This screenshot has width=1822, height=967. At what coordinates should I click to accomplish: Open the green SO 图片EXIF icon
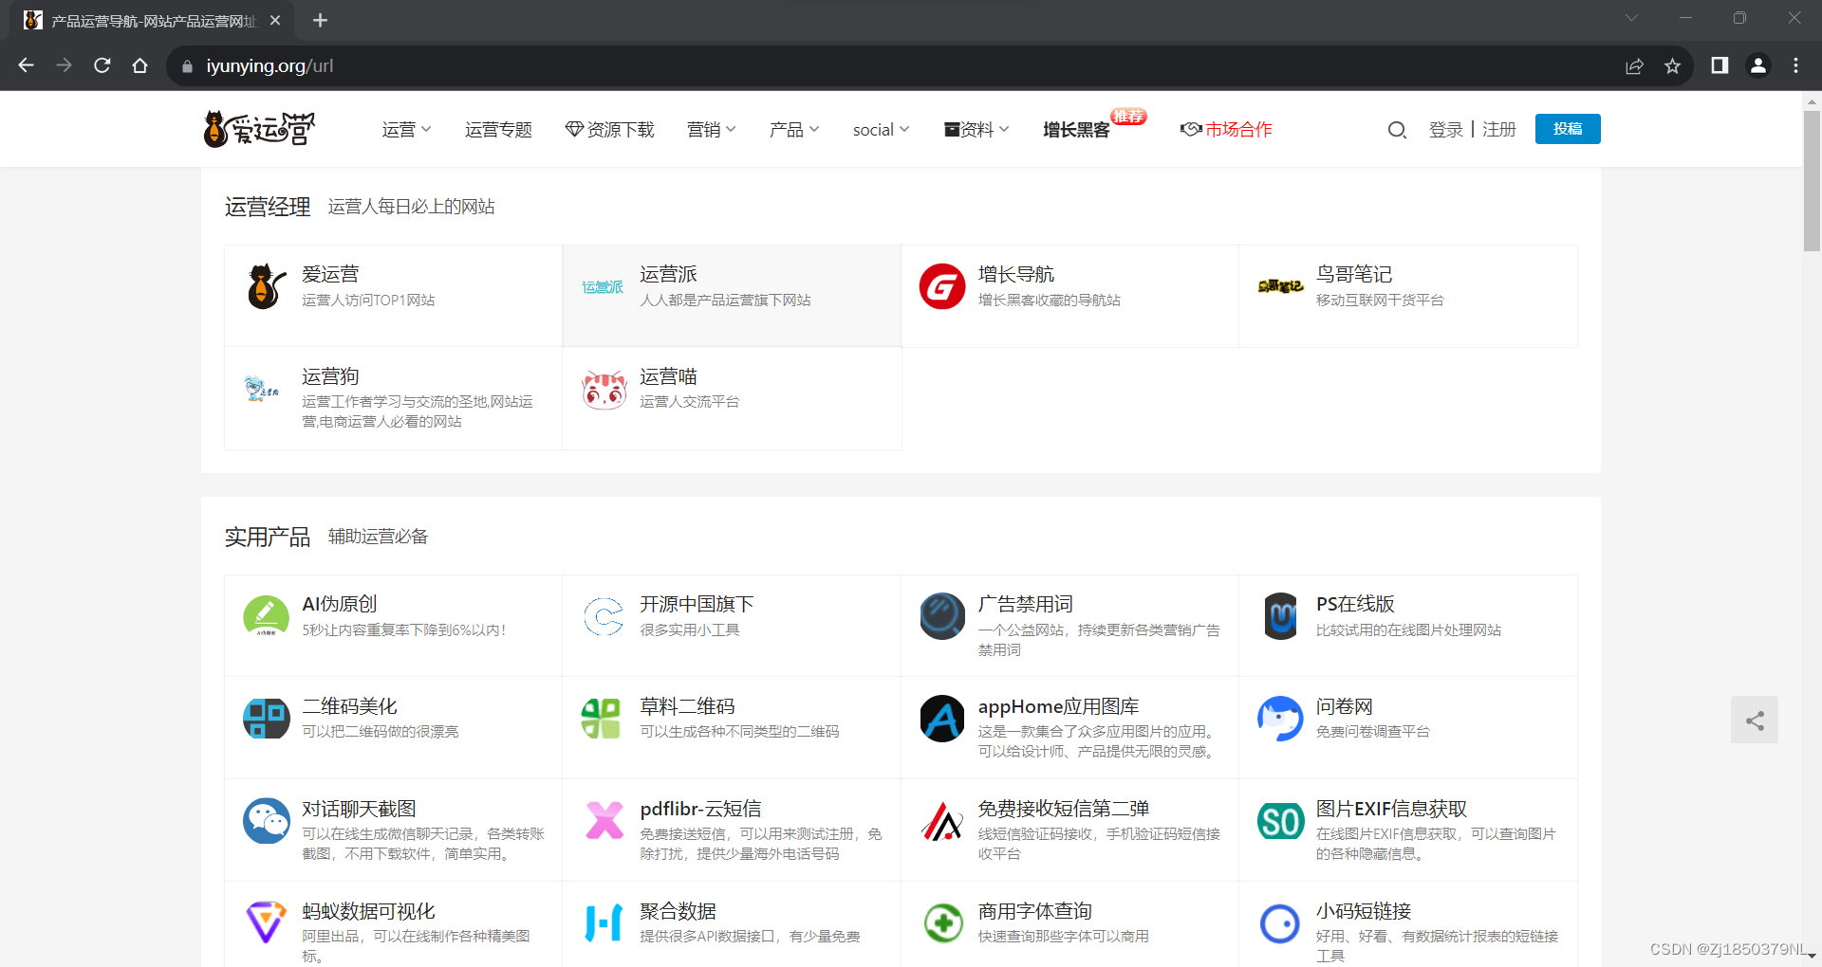[1280, 821]
